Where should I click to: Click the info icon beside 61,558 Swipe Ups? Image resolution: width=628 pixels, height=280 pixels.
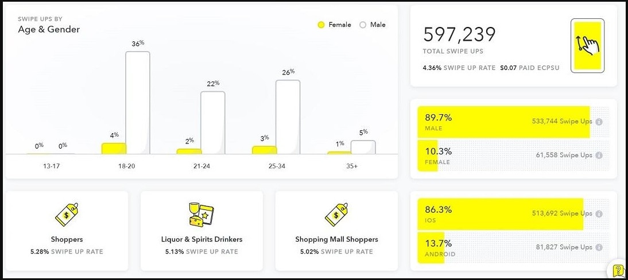[x=599, y=155]
